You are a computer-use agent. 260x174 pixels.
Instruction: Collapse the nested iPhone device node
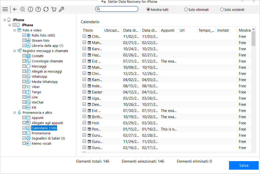[x=10, y=25]
